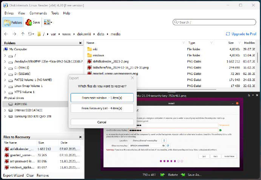Viewport: 261px width, 180px height.
Task: Choose From main window - 1 item(s)
Action: (x=102, y=98)
